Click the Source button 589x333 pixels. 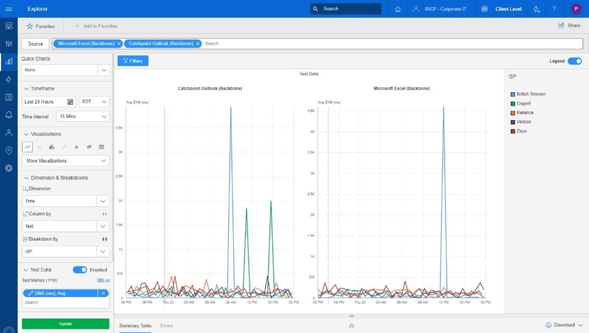click(x=35, y=43)
